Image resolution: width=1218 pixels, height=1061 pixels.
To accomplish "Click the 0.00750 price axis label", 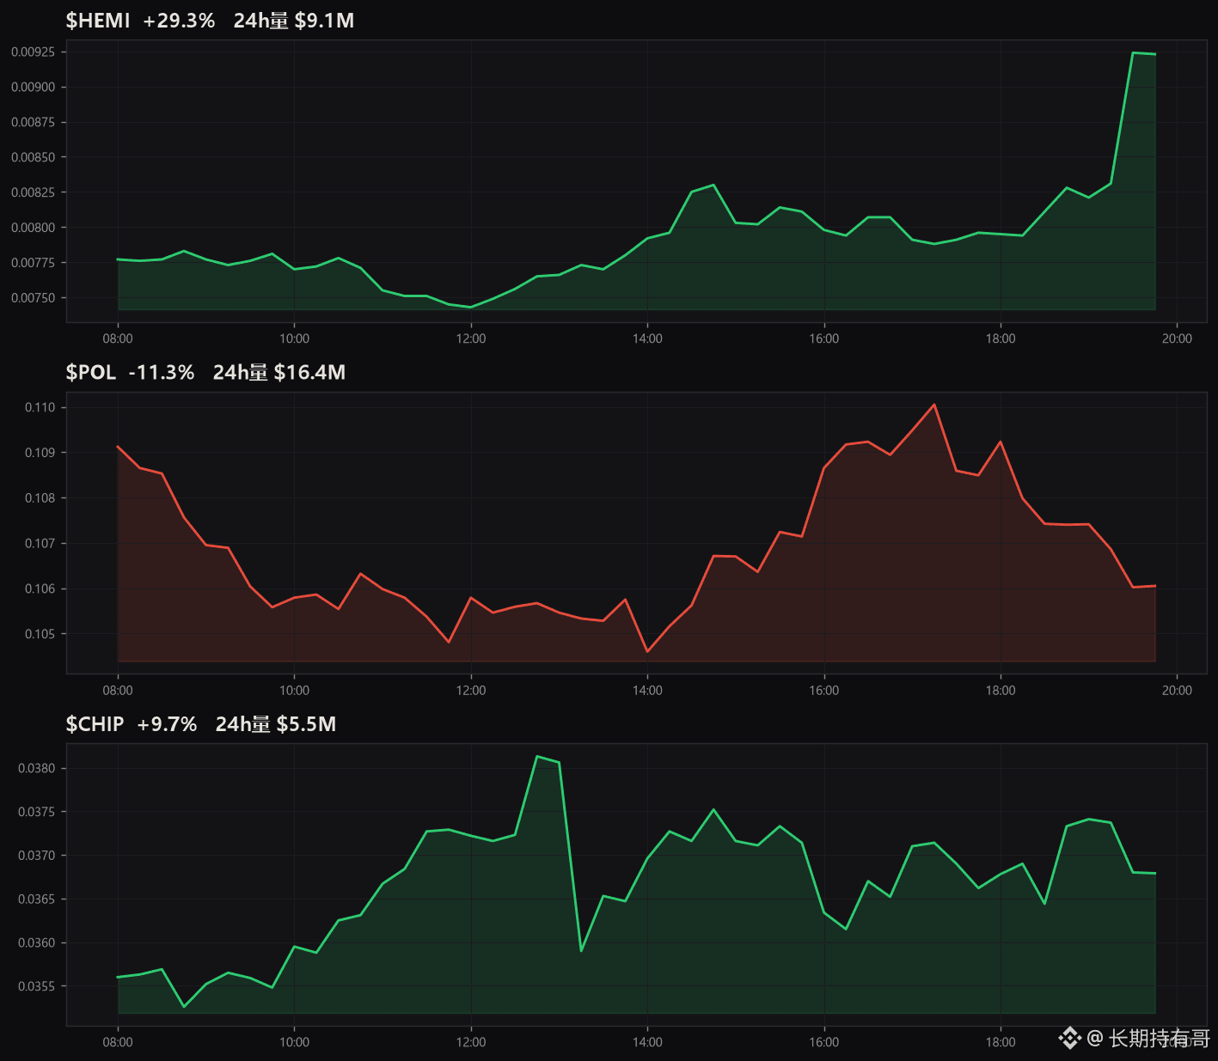I will (33, 298).
